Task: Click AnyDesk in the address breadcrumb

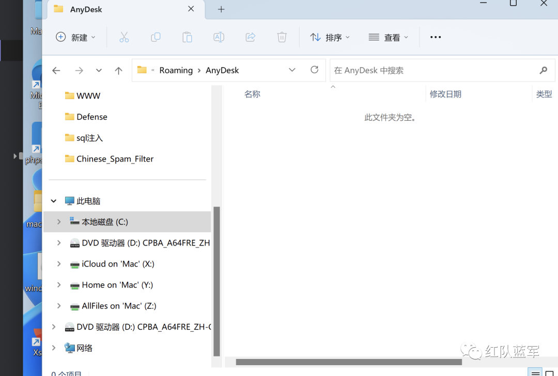Action: 222,70
